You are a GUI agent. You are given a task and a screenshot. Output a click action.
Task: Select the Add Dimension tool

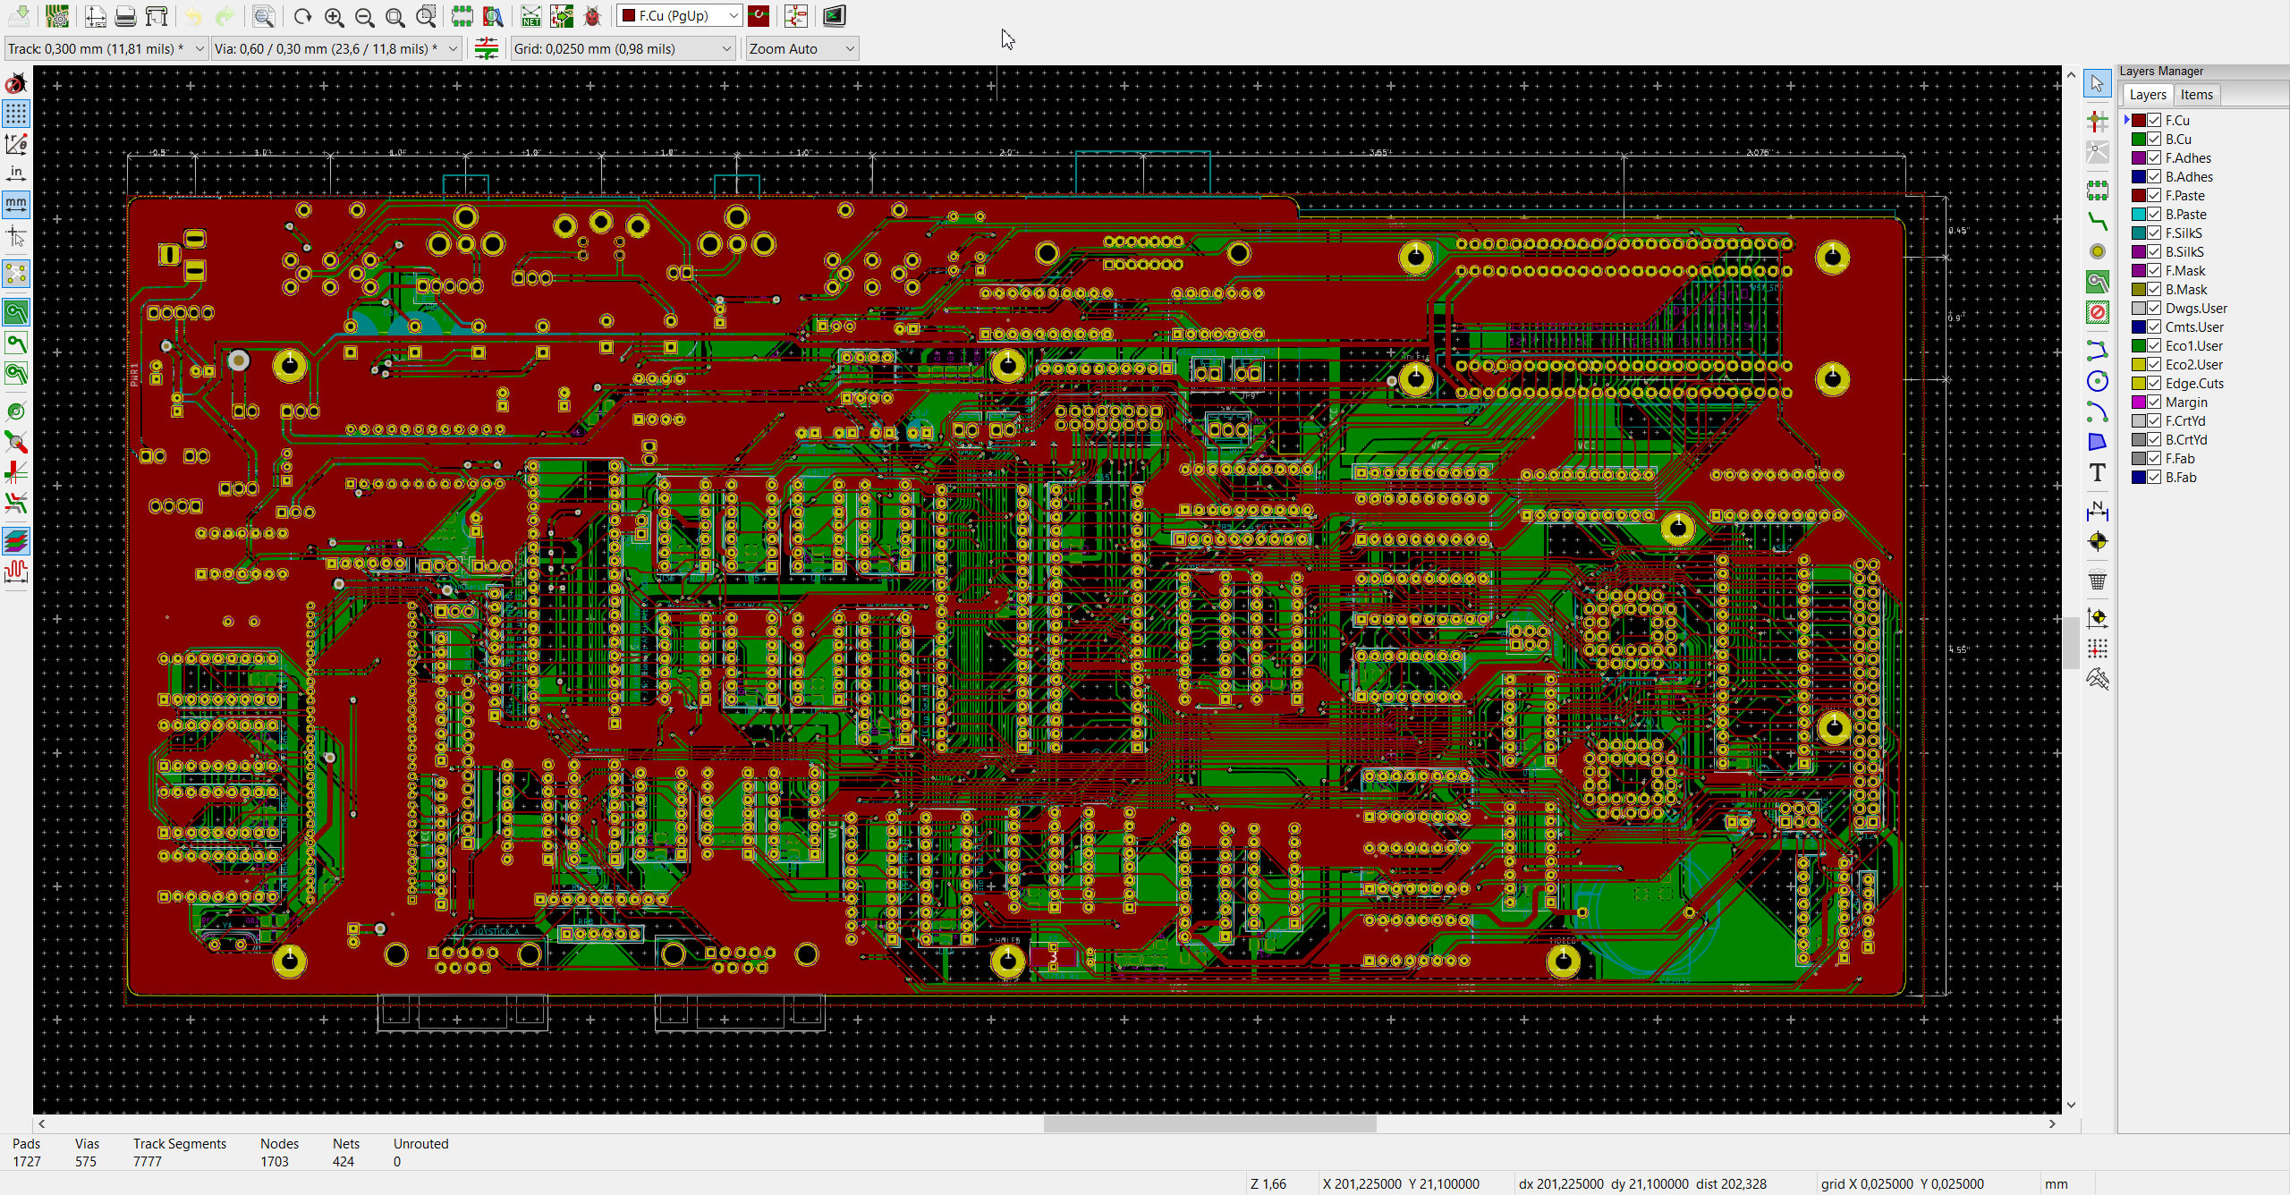tap(2097, 511)
